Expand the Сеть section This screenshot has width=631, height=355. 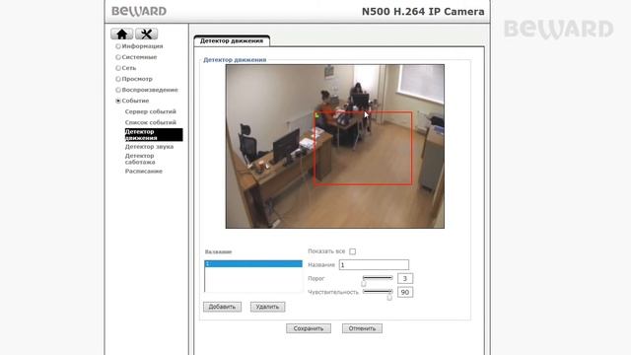(129, 68)
